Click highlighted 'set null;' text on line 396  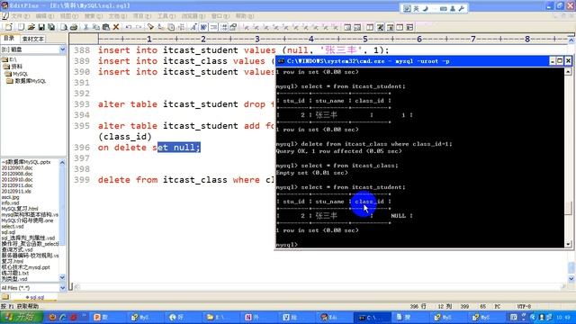click(179, 148)
